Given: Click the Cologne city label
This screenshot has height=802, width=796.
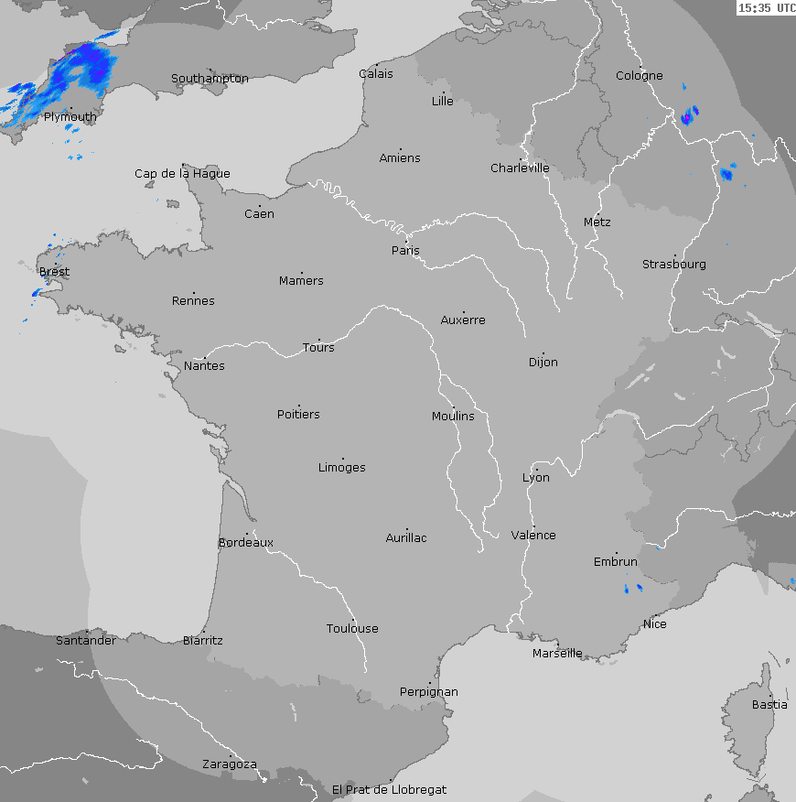Looking at the screenshot, I should pos(639,75).
